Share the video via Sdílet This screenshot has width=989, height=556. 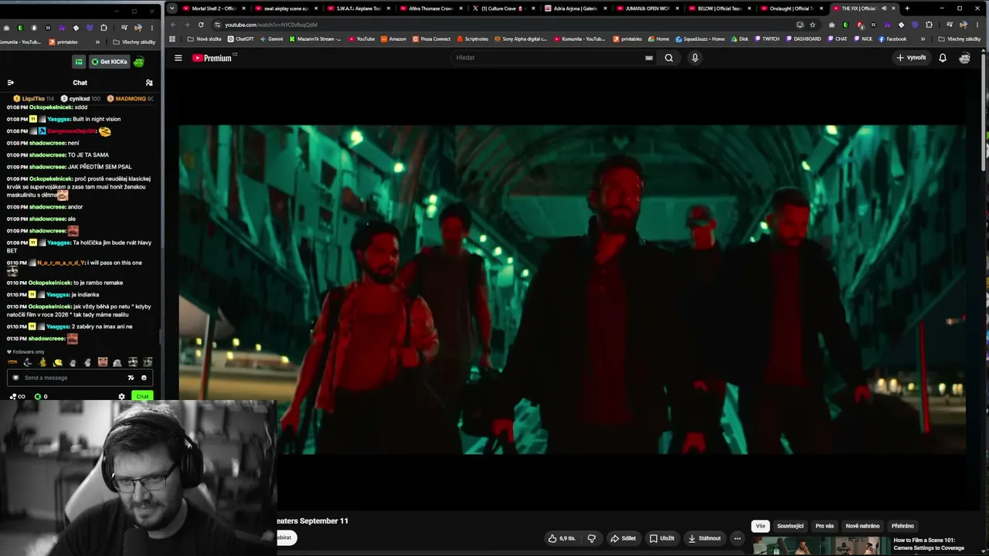point(623,538)
